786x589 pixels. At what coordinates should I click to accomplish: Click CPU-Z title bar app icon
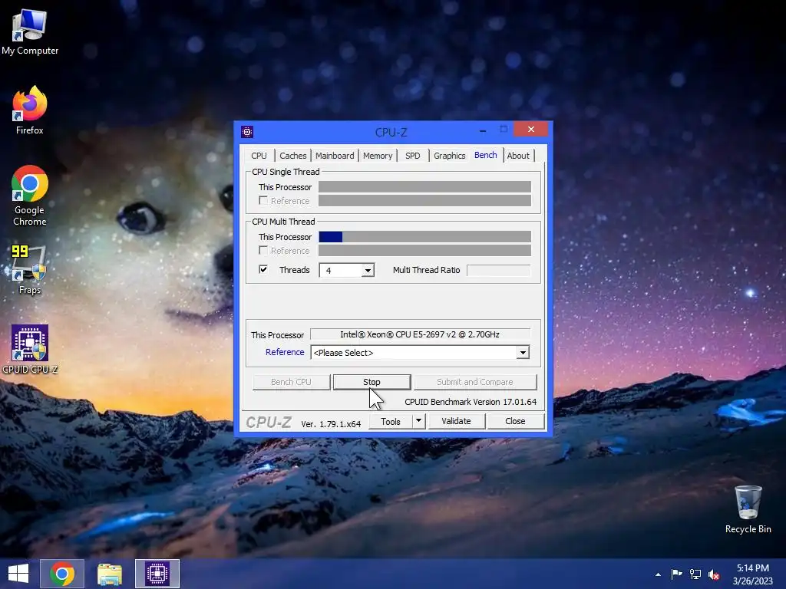[x=246, y=132]
